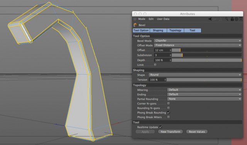Open the User Data menu
Viewport: 247px width, 145px height.
click(x=163, y=19)
